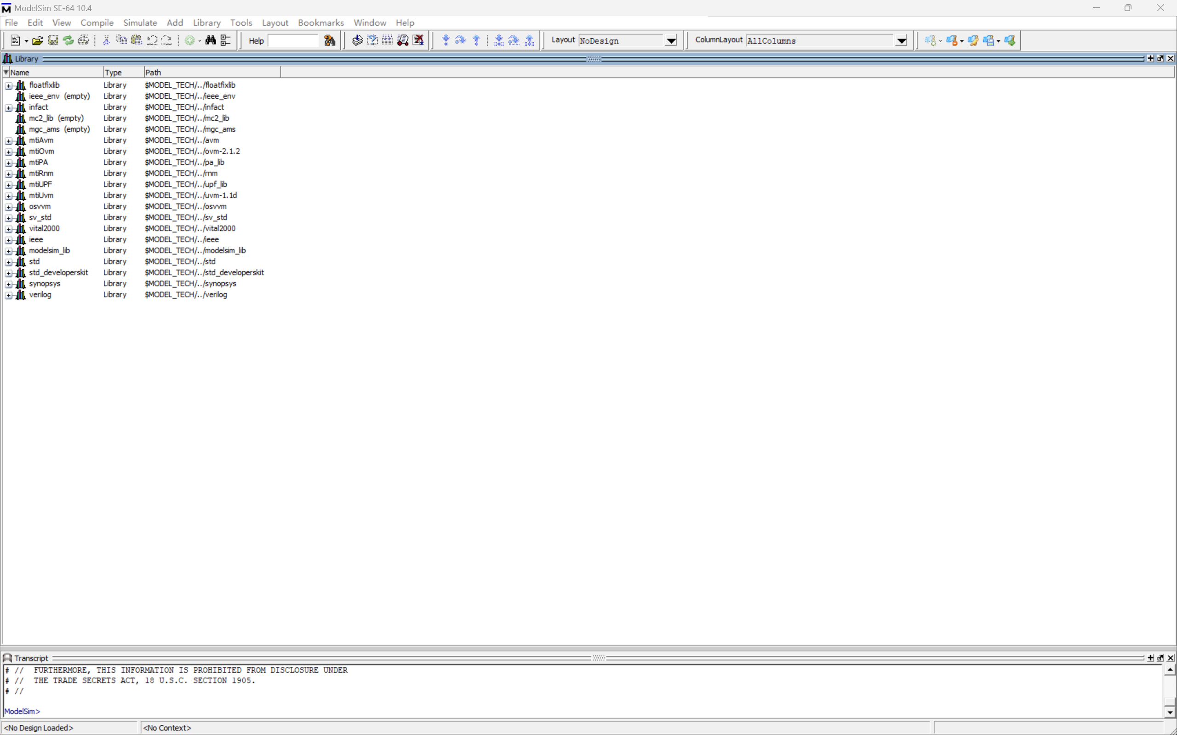Viewport: 1177px width, 735px height.
Task: Open the ColumnLayout dropdown showing AllColumns
Action: tap(902, 41)
